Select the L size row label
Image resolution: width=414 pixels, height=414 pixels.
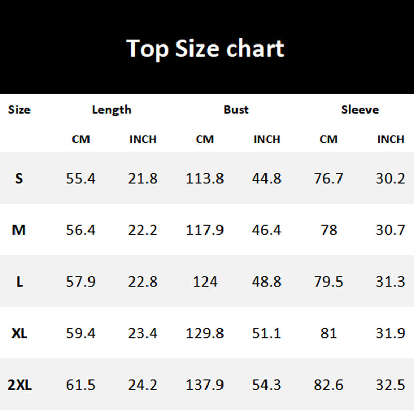(x=19, y=282)
